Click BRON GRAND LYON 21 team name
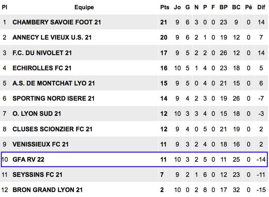This screenshot has width=269, height=197. point(48,190)
